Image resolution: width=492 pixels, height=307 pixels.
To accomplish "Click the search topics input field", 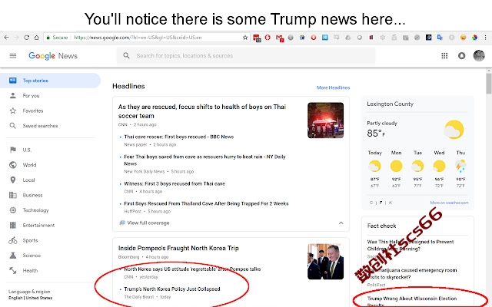I will point(246,56).
